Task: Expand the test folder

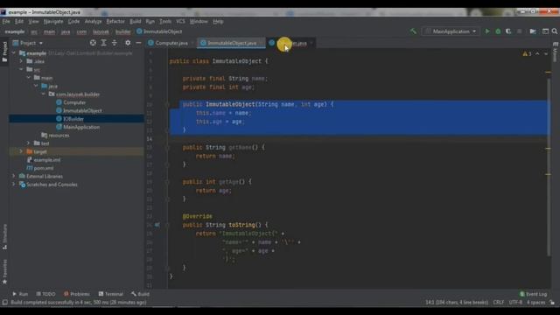Action: point(29,143)
